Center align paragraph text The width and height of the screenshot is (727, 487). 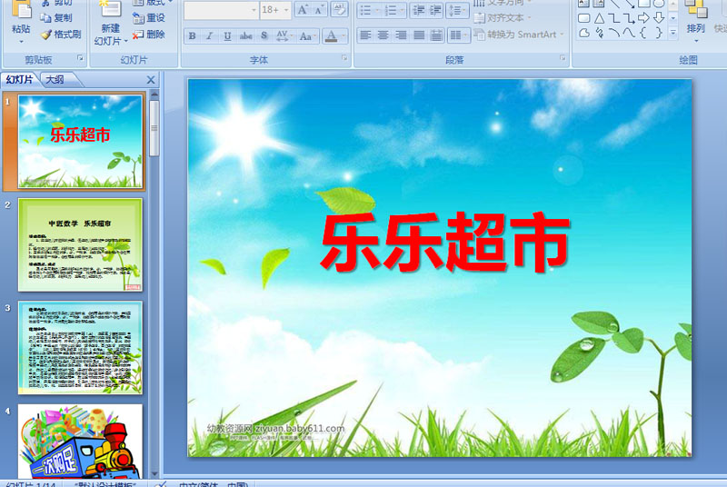[x=383, y=35]
